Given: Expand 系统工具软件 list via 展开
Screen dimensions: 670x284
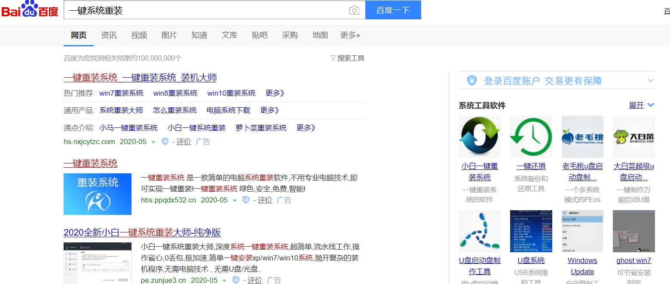Looking at the screenshot, I should coord(641,105).
